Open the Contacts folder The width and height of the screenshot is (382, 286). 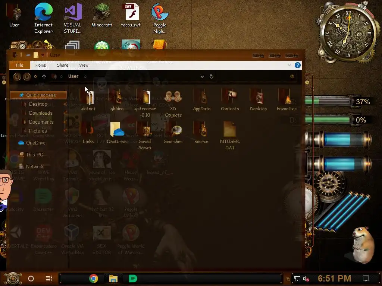click(230, 100)
